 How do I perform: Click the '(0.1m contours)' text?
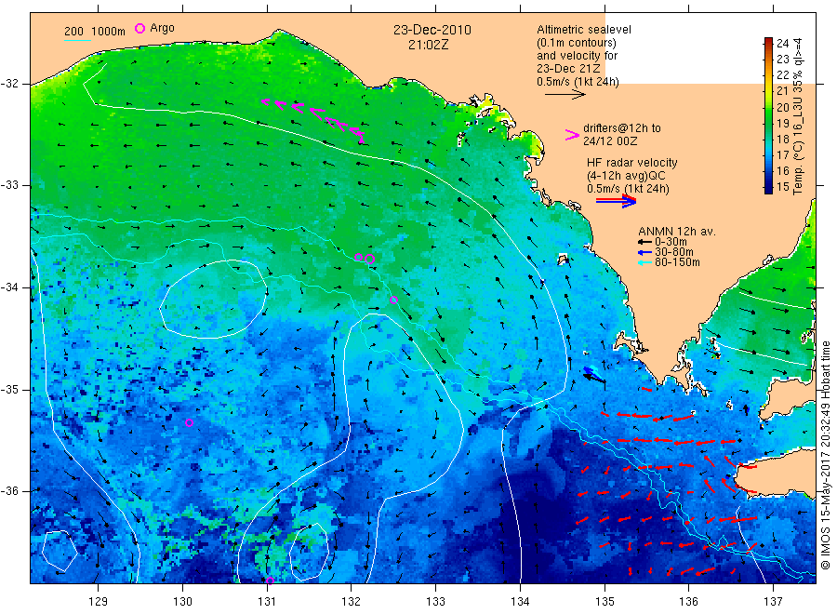click(x=576, y=42)
